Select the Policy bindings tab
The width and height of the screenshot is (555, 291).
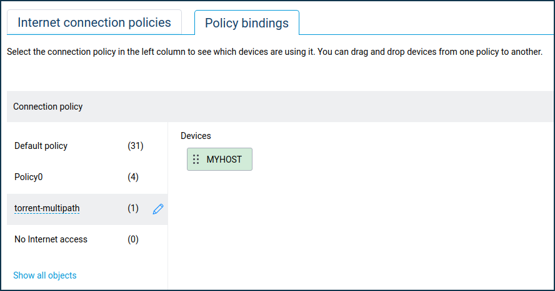coord(247,23)
